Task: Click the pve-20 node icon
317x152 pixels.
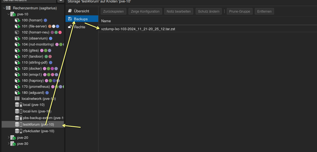Action: (x=13, y=138)
